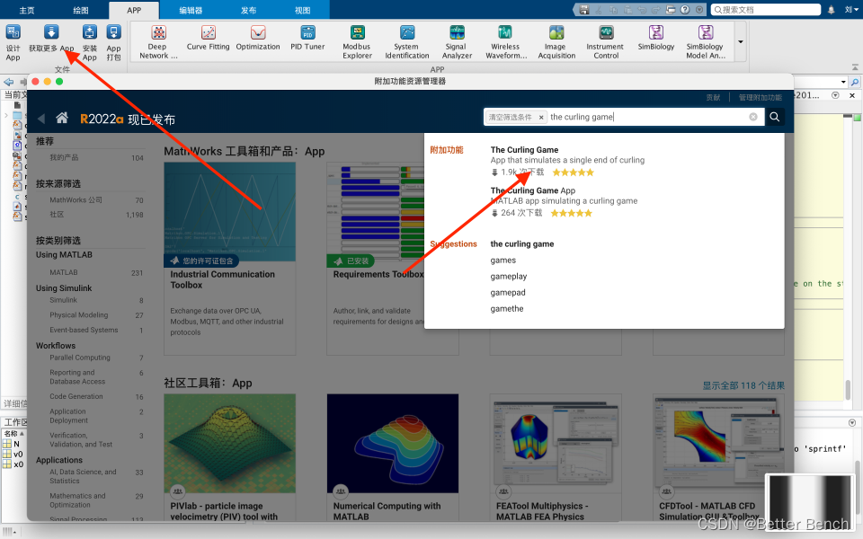Choose the 'gamepad' suggestion
Screen dimensions: 863x539
point(507,293)
